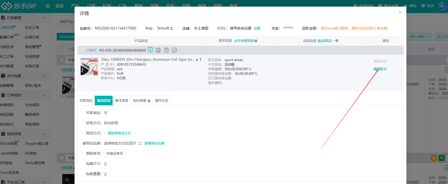This screenshot has height=184, width=448.
Task: Open 历史订单 in the sidebar
Action: [x=32, y=27]
